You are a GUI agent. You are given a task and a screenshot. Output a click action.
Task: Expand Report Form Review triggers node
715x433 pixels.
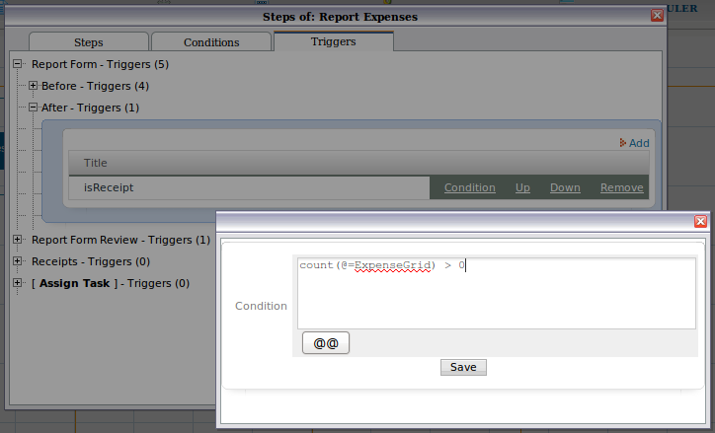coord(18,240)
